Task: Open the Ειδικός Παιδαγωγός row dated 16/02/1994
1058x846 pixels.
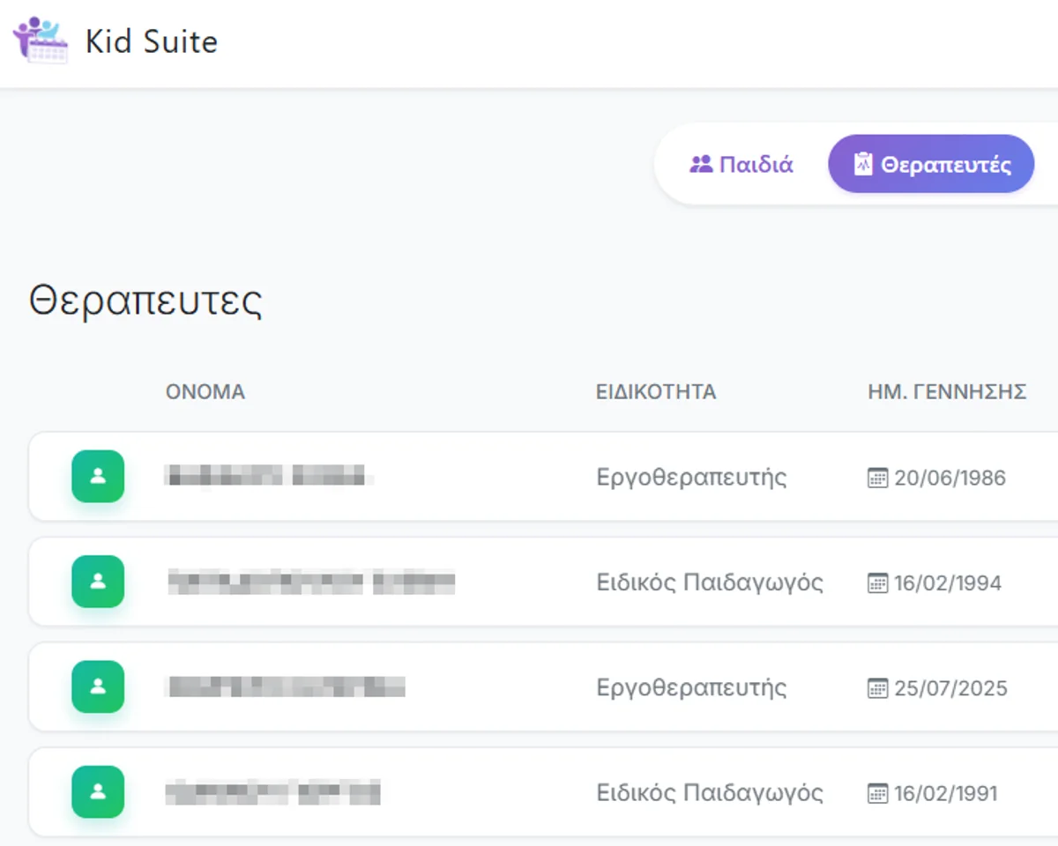Action: click(543, 582)
